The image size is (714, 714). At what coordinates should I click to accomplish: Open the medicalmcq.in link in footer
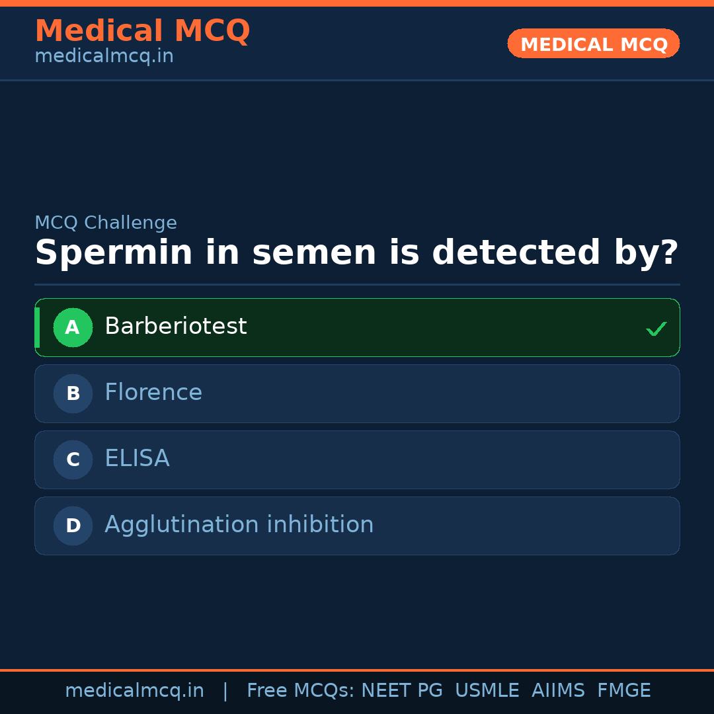[x=134, y=691]
